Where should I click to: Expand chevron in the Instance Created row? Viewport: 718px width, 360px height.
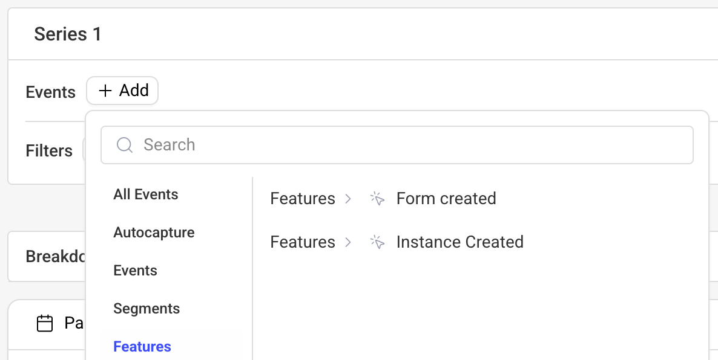click(348, 242)
